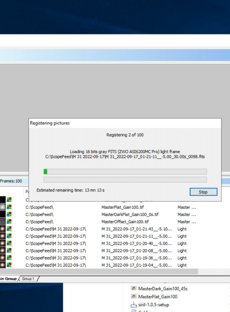Click the path cell of 01-19-04 light frame
The height and width of the screenshot is (312, 230).
tap(56, 265)
